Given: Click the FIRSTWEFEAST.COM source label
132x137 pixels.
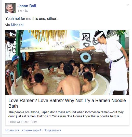Looking at the screenshot, I should pyautogui.click(x=23, y=122).
